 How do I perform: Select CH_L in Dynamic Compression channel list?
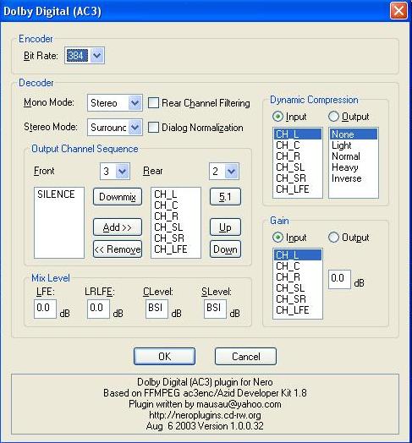(298, 134)
